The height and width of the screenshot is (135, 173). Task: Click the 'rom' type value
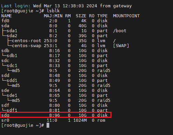(101, 120)
